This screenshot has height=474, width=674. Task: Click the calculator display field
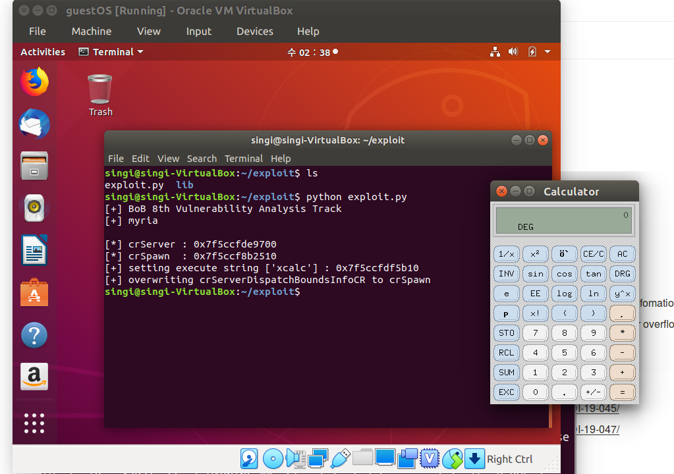click(x=564, y=221)
